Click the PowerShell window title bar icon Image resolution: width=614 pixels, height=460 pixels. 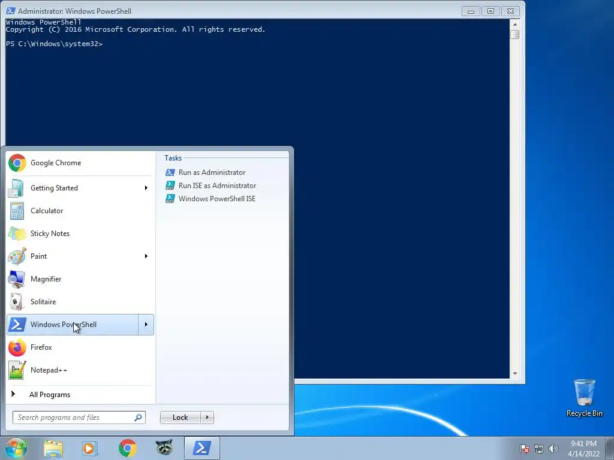click(11, 11)
